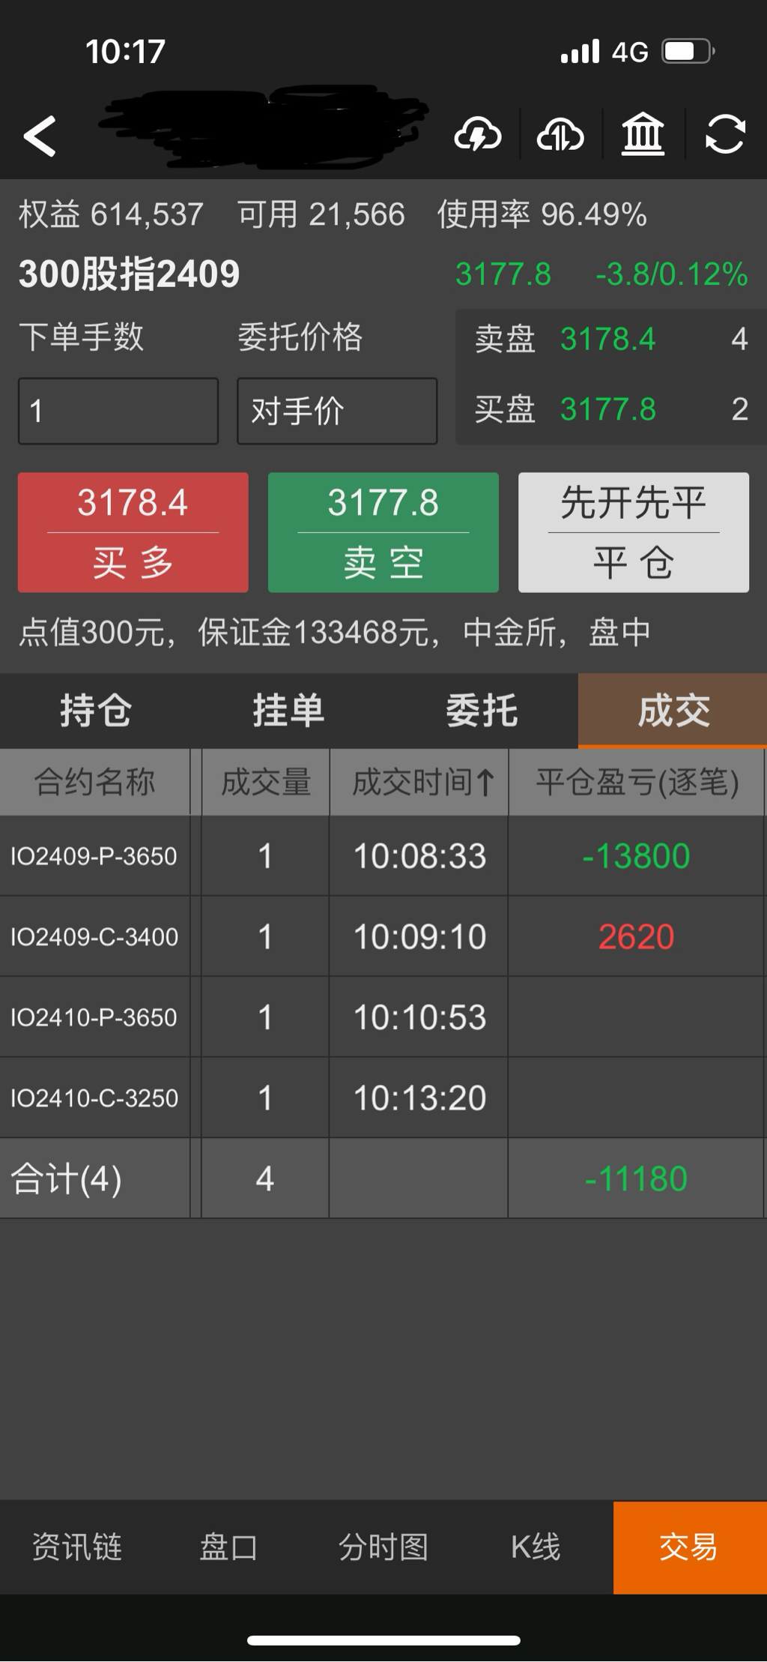Viewport: 767px width, 1662px height.
Task: Tap the trade time 10:09:10
Action: tap(419, 936)
